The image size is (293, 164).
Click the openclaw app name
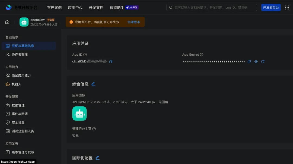click(x=37, y=20)
